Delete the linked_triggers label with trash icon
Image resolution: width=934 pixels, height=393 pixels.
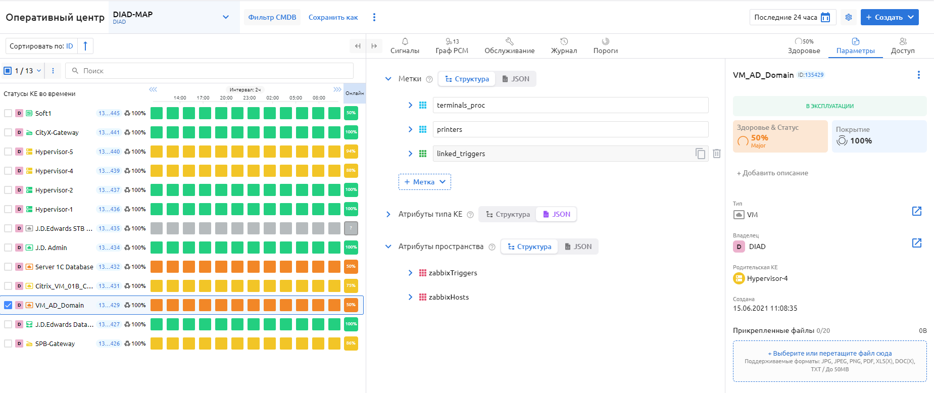(x=717, y=154)
